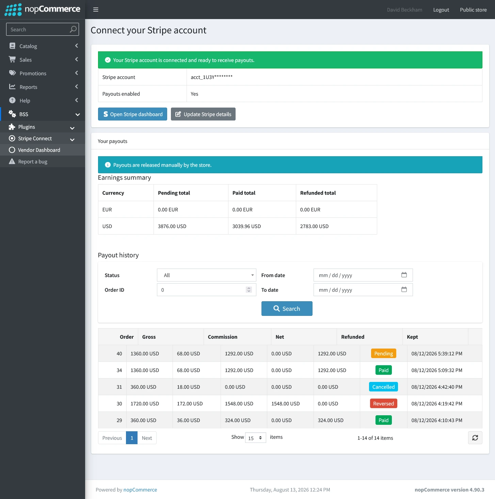The image size is (495, 499).
Task: Collapse the BSS menu chevron
Action: [x=78, y=115]
